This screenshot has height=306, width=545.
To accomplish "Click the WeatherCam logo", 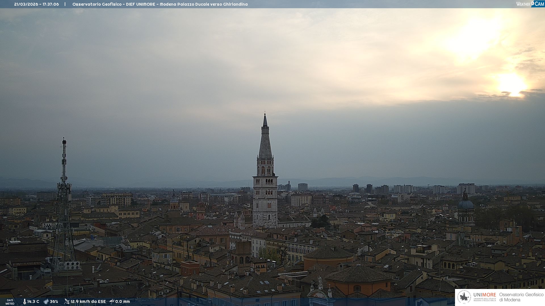I will tap(530, 4).
